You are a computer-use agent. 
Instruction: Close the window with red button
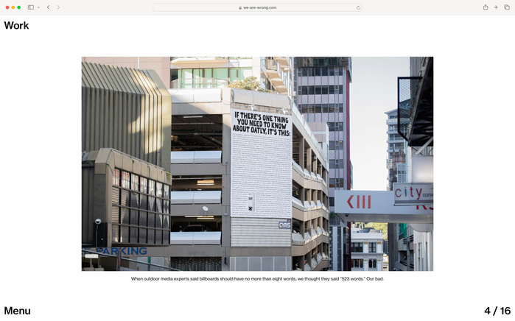7,7
